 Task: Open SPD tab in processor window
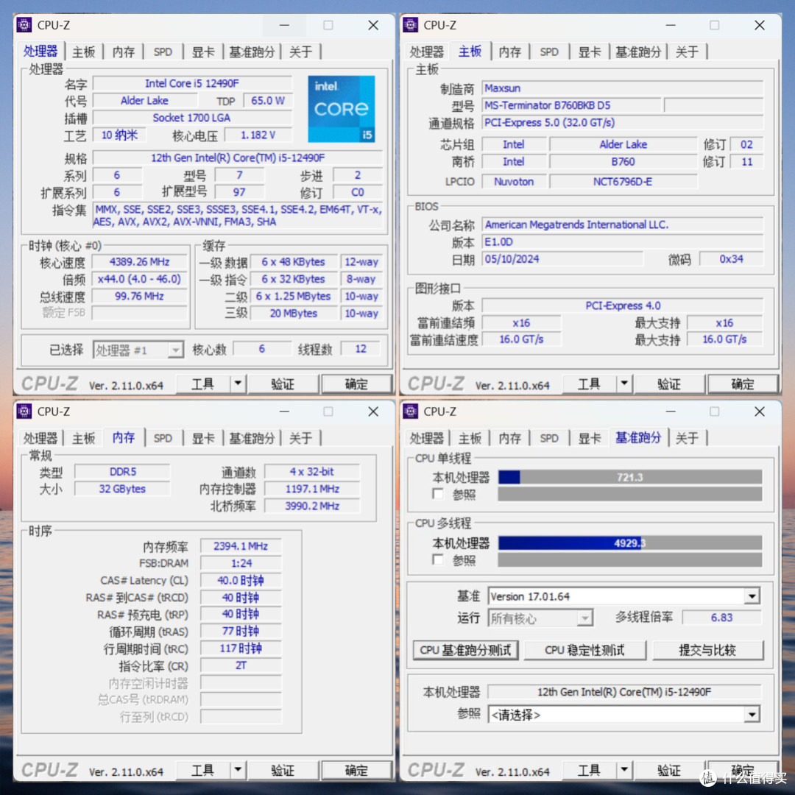point(163,52)
